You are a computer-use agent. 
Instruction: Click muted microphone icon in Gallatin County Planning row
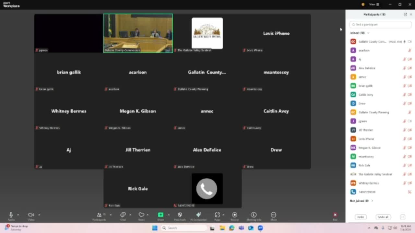coord(409,112)
